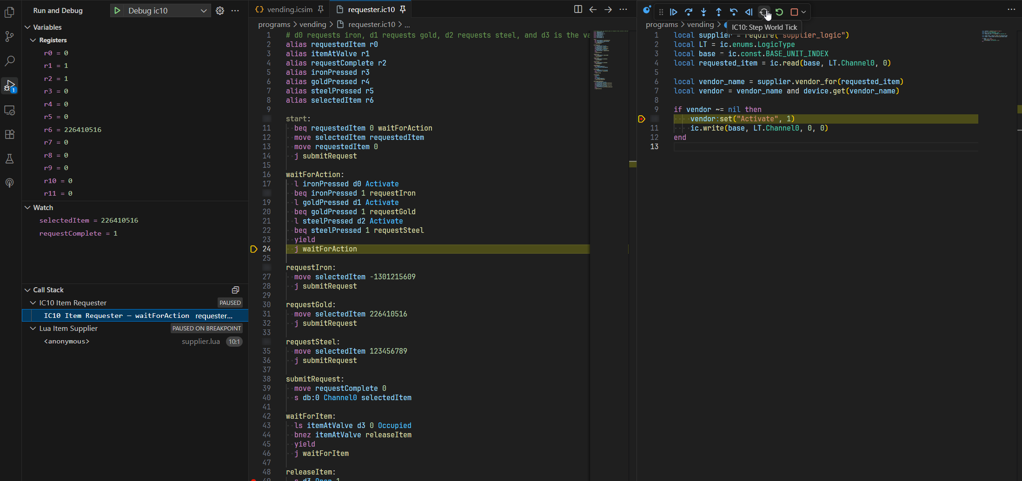Collapse the Call Stack section
This screenshot has width=1022, height=481.
[x=28, y=290]
